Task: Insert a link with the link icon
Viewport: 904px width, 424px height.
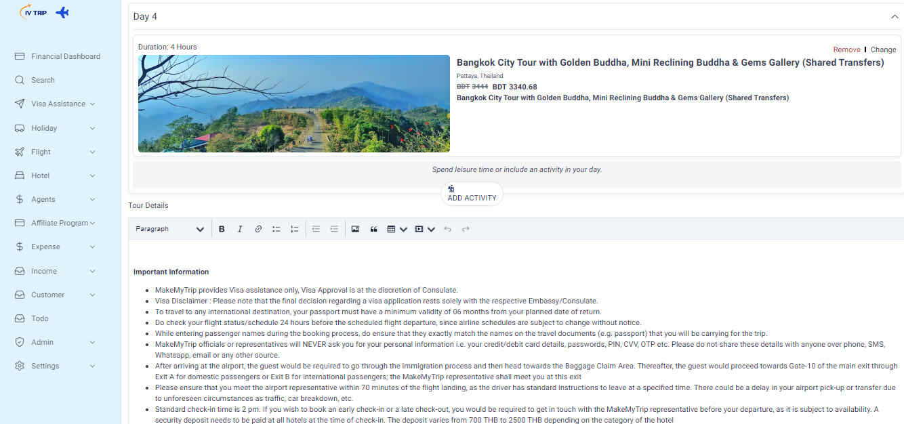Action: (258, 229)
